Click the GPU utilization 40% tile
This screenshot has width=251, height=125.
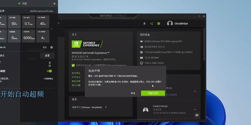pyautogui.click(x=43, y=22)
